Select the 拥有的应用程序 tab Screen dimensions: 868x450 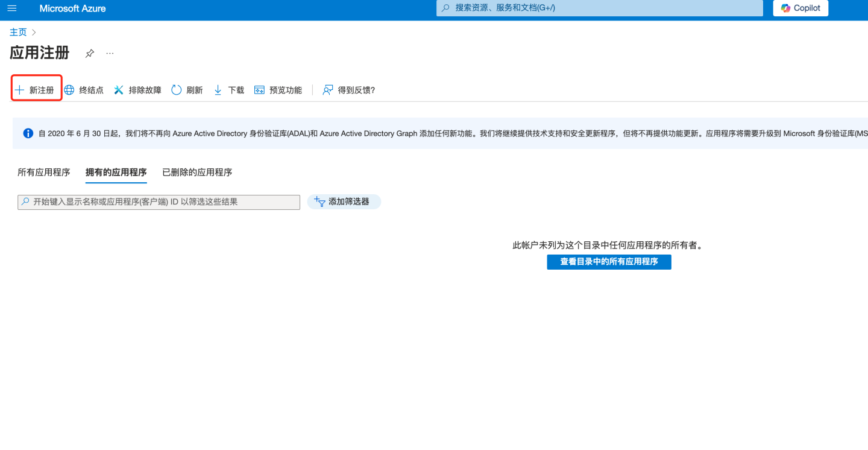click(116, 172)
